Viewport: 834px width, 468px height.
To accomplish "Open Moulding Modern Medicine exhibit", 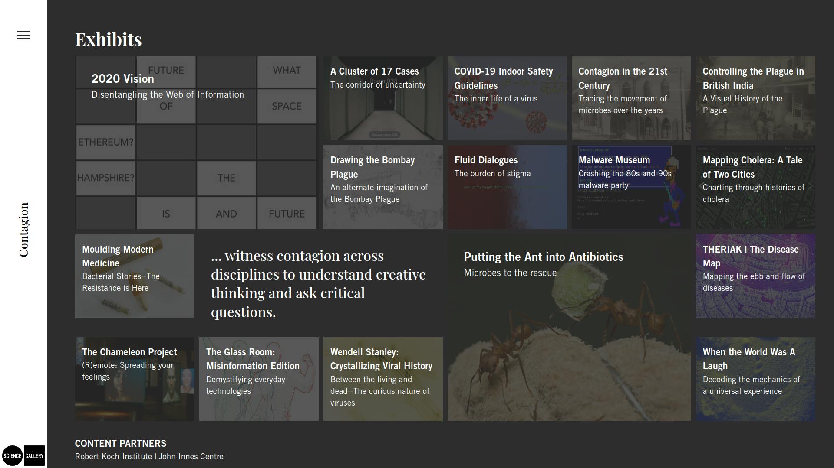I will point(135,276).
